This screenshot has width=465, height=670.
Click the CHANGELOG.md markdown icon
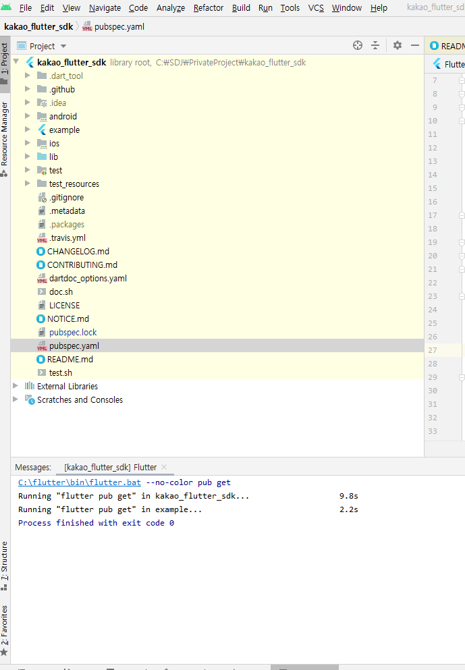pos(41,251)
